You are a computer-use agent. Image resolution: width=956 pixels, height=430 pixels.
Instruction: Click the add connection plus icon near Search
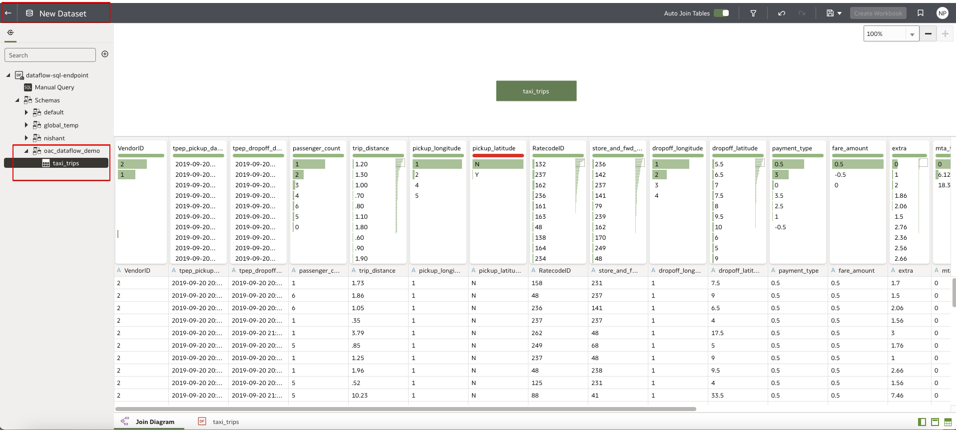(x=105, y=54)
